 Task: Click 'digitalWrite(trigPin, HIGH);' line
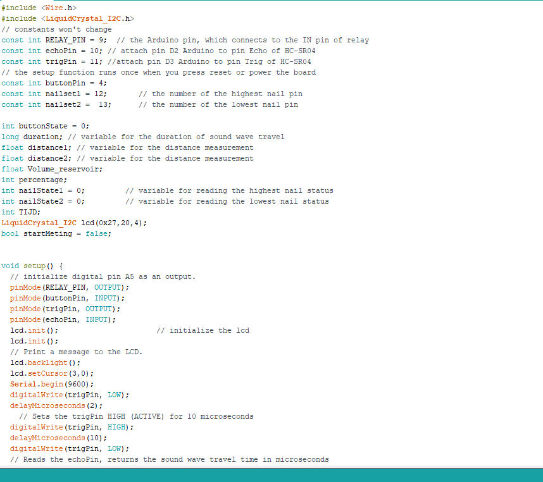click(72, 427)
